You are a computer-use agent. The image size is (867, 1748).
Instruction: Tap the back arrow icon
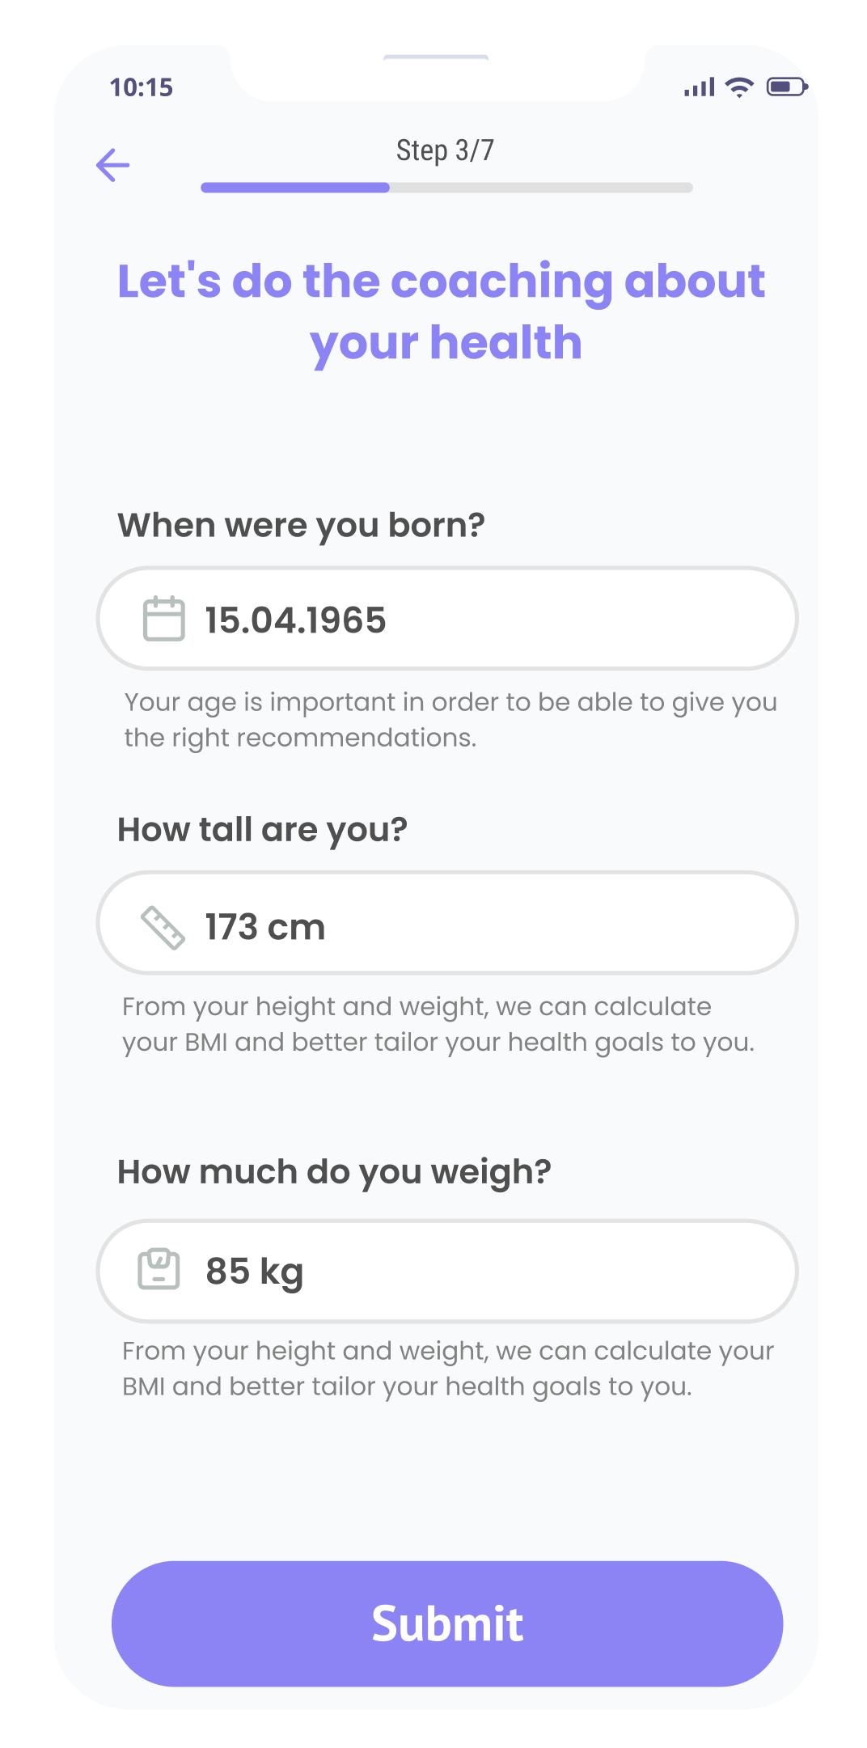113,166
